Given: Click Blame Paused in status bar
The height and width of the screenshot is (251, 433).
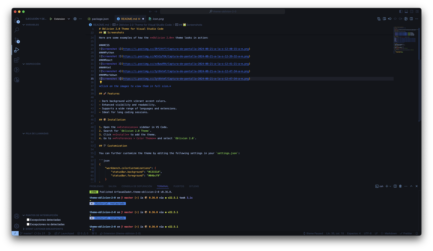Looking at the screenshot, I should pyautogui.click(x=313, y=233).
